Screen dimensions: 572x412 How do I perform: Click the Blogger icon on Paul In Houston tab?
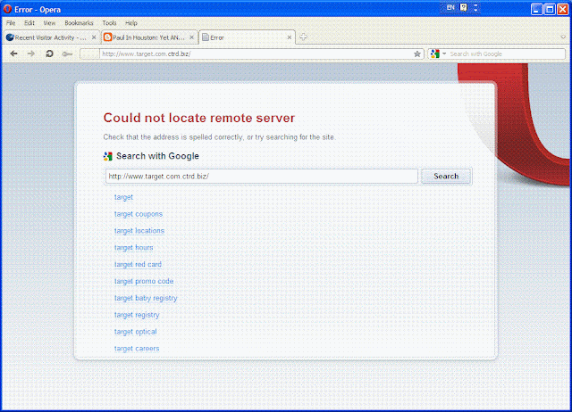click(107, 37)
